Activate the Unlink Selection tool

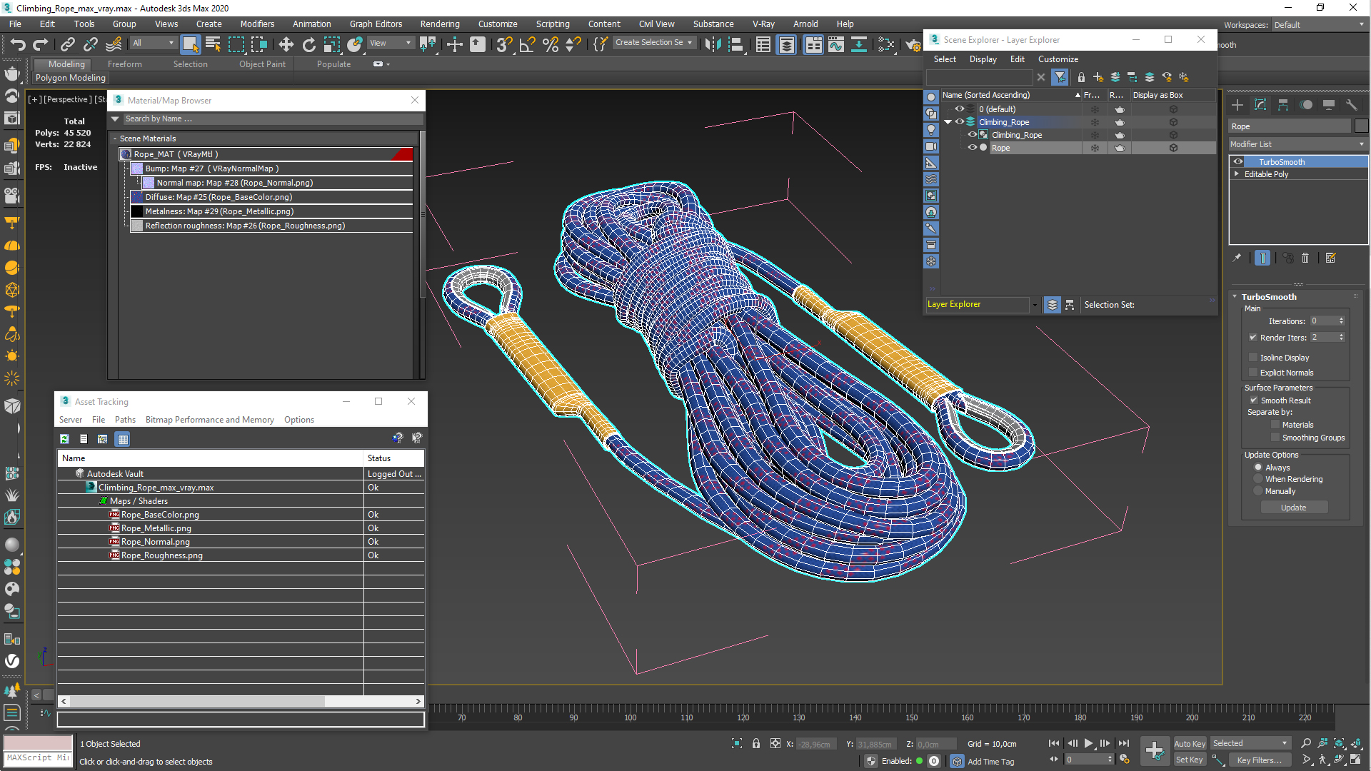click(x=91, y=44)
